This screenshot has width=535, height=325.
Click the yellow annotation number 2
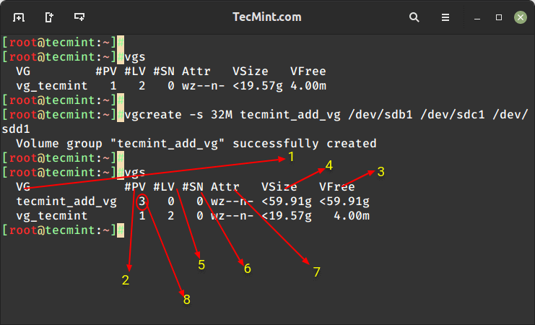(x=126, y=281)
